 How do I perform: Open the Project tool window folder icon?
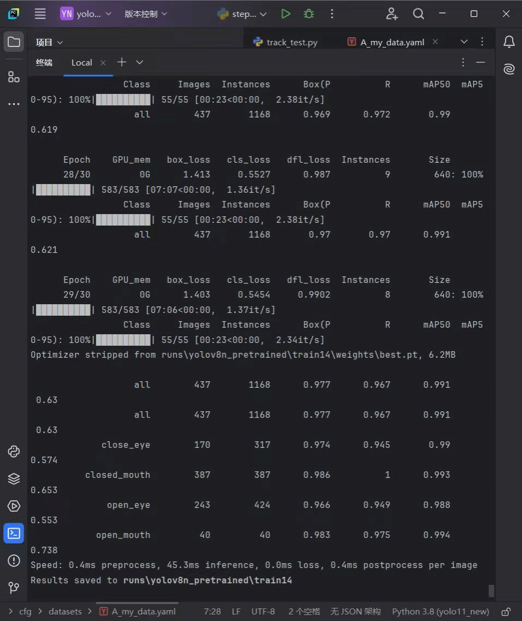pos(14,42)
